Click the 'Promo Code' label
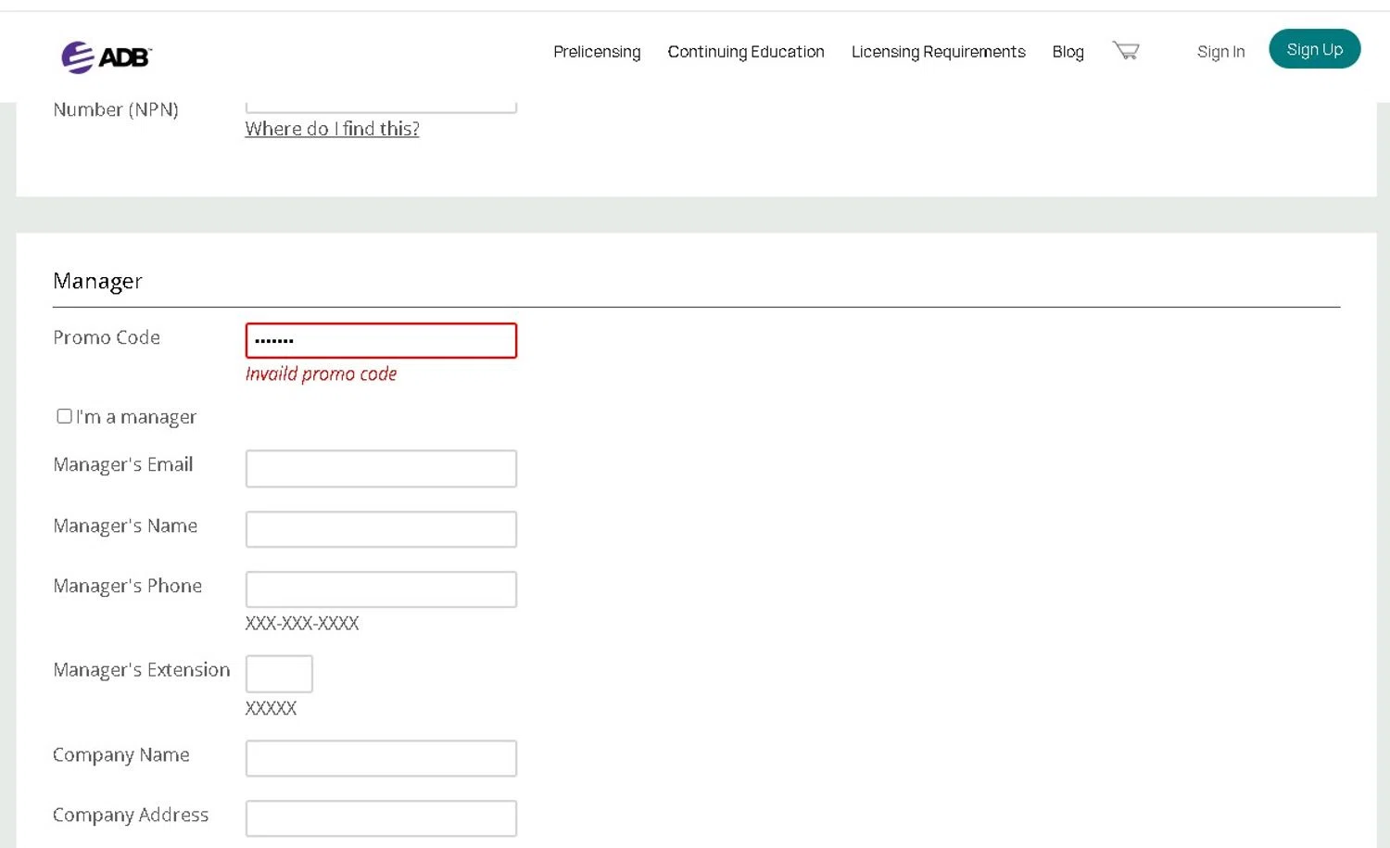Screen dimensions: 1390x848 pyautogui.click(x=107, y=337)
